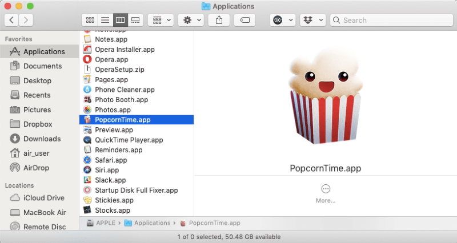Click the Stickies.app icon
Viewport: 457px width, 243px height.
(x=87, y=200)
